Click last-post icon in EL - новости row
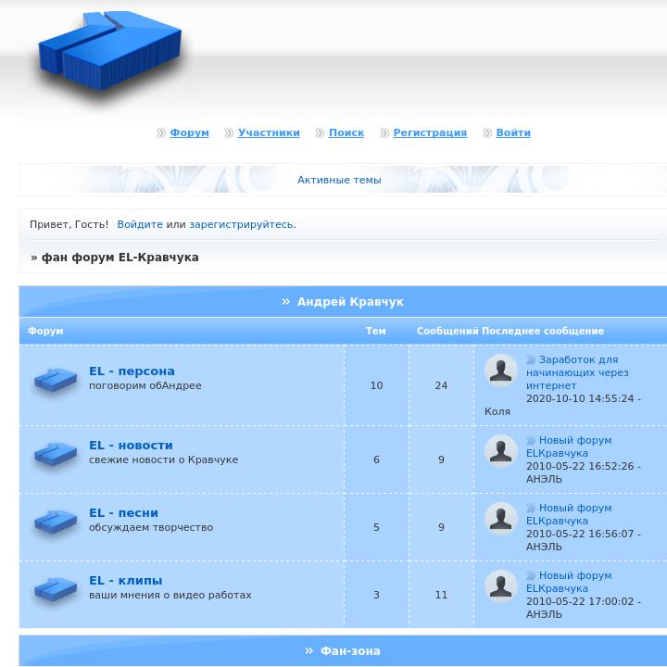The width and height of the screenshot is (667, 667). point(531,440)
